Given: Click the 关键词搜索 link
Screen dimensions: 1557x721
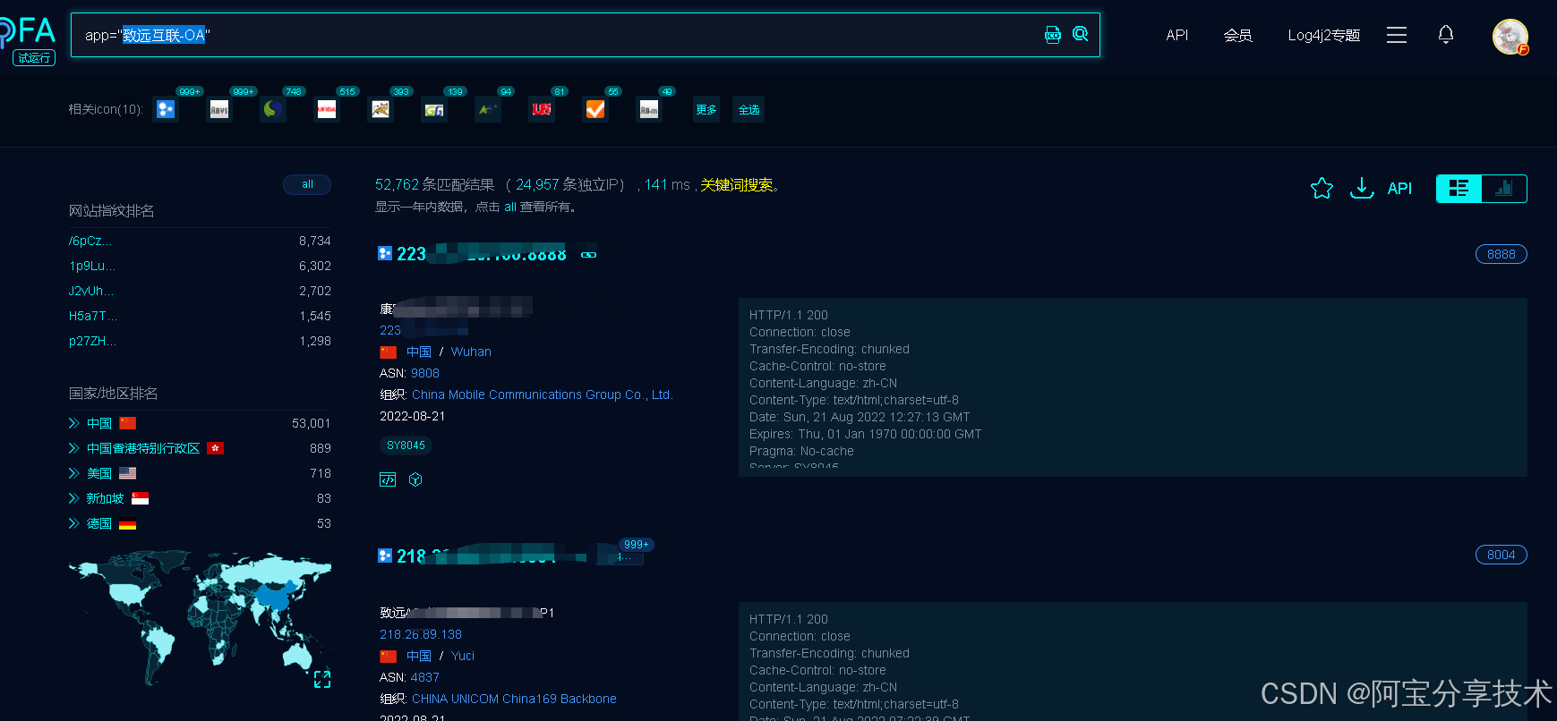Looking at the screenshot, I should coord(737,184).
